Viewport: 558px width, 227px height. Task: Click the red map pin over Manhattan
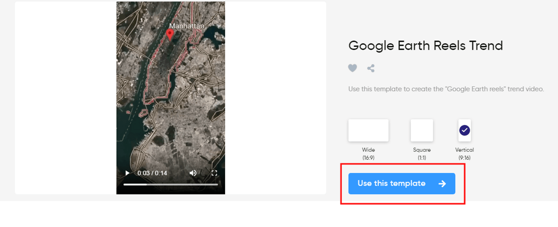[x=170, y=35]
